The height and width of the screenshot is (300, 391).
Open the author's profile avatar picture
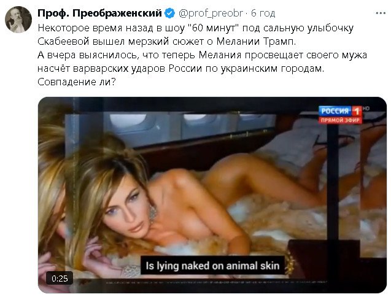click(x=18, y=20)
